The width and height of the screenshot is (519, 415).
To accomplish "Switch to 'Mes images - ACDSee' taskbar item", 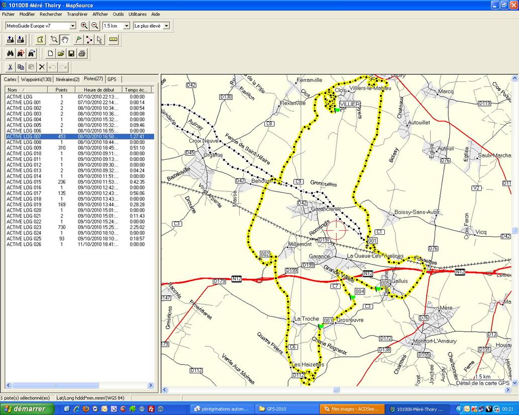I will pos(353,409).
